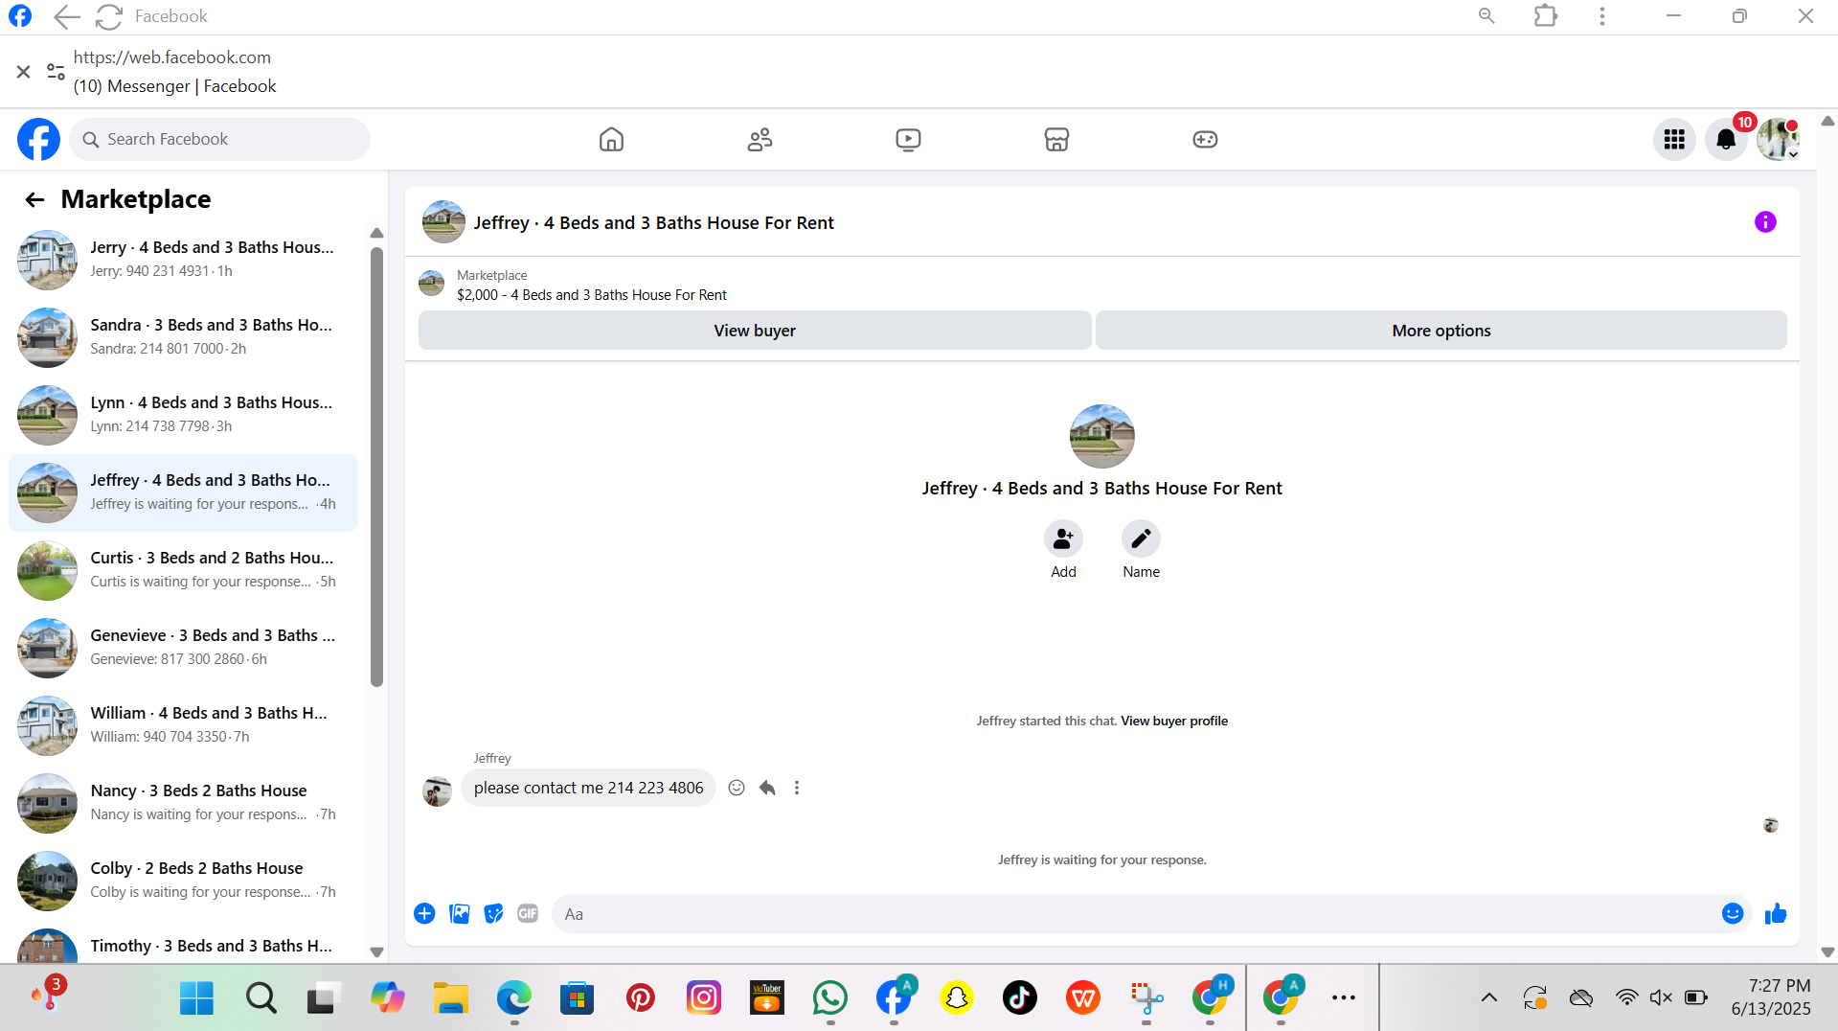
Task: Click the Search Facebook field
Action: pyautogui.click(x=219, y=140)
